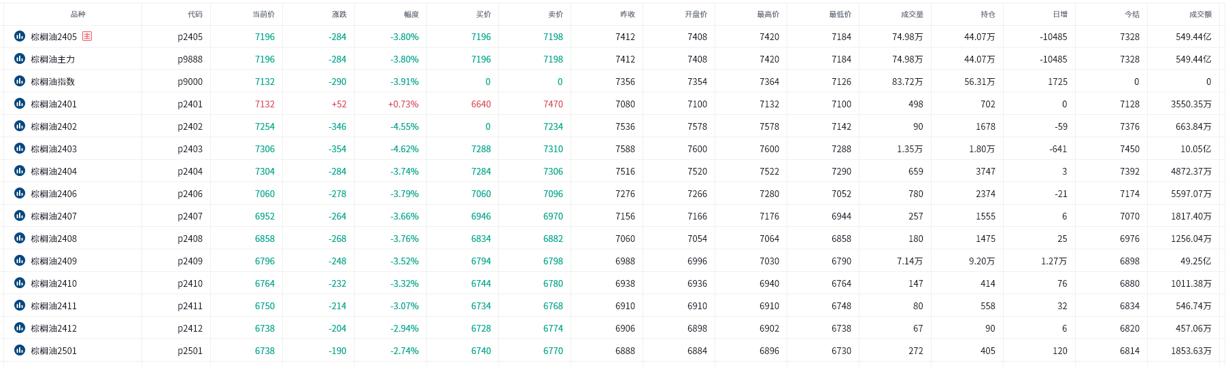Click the 涨跌 column header

[x=339, y=14]
